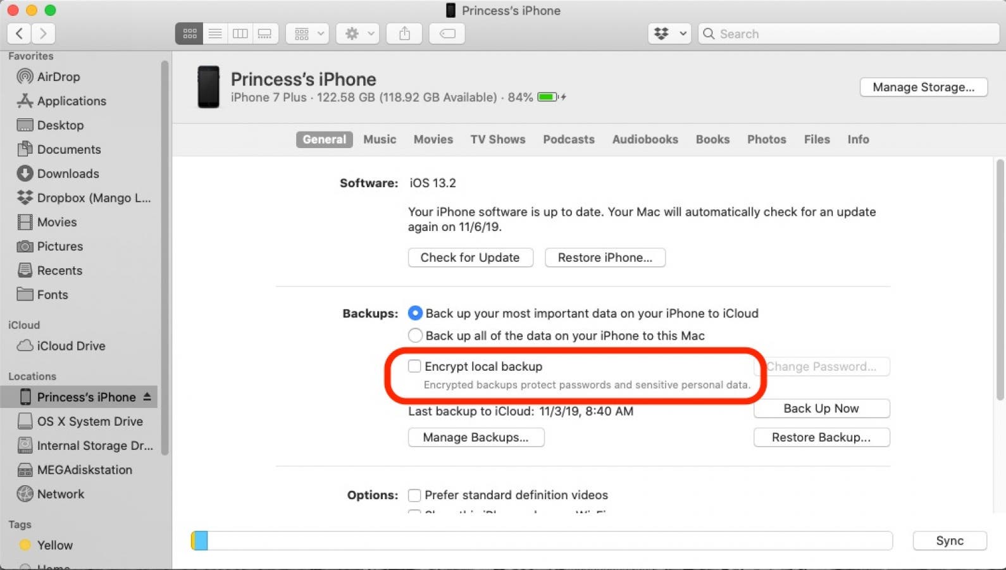Click the iPhone device thumbnail image

click(208, 87)
